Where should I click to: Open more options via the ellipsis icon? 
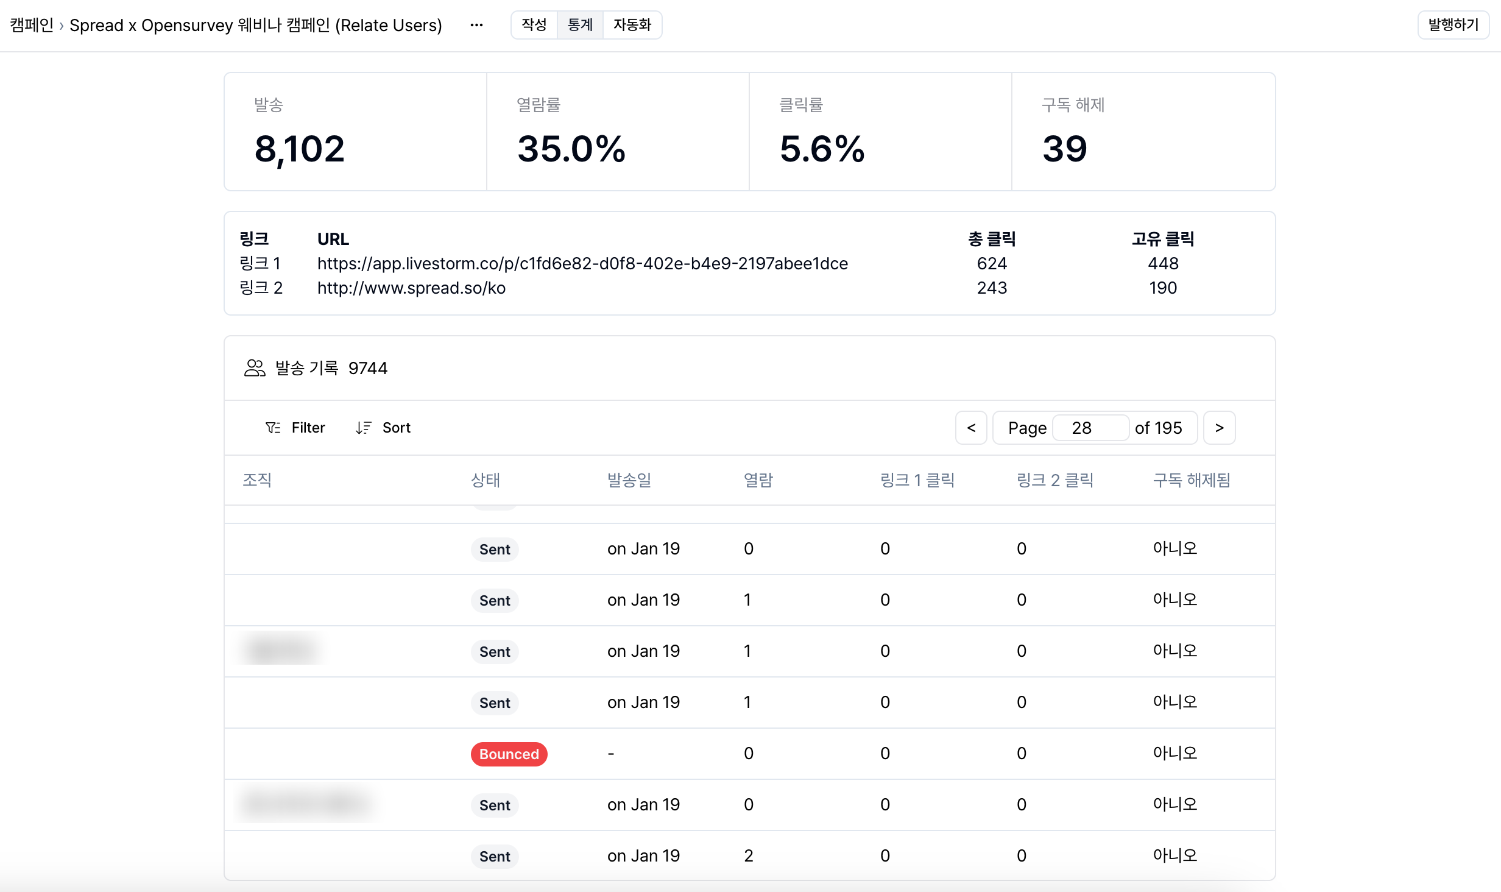(x=476, y=24)
